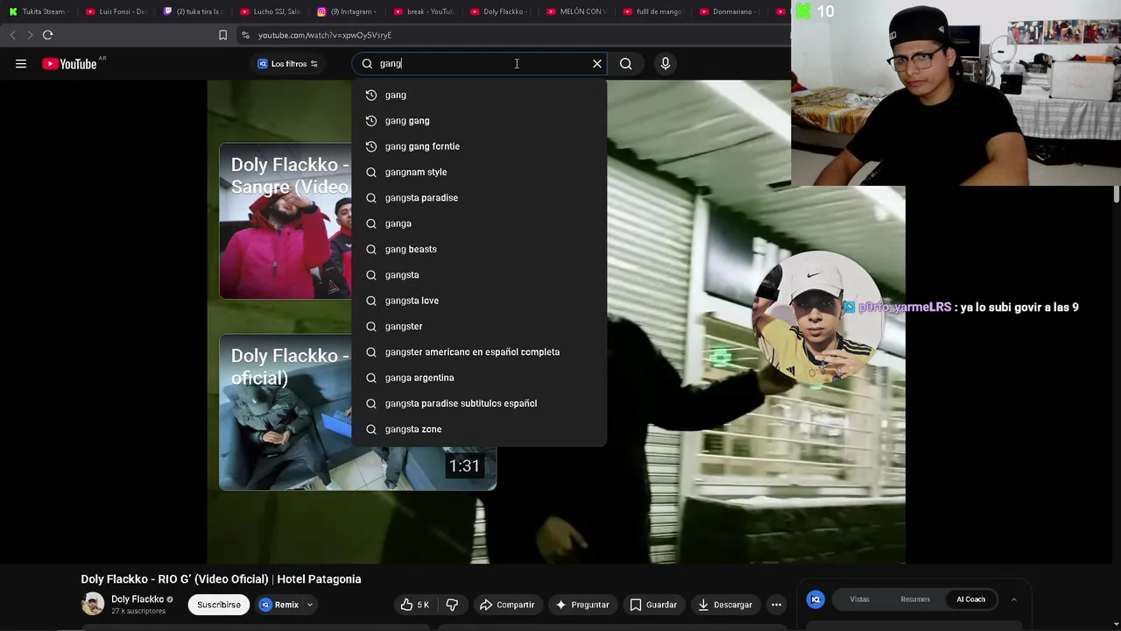
Task: Switch to the Lucho SSJ tab
Action: tap(270, 11)
